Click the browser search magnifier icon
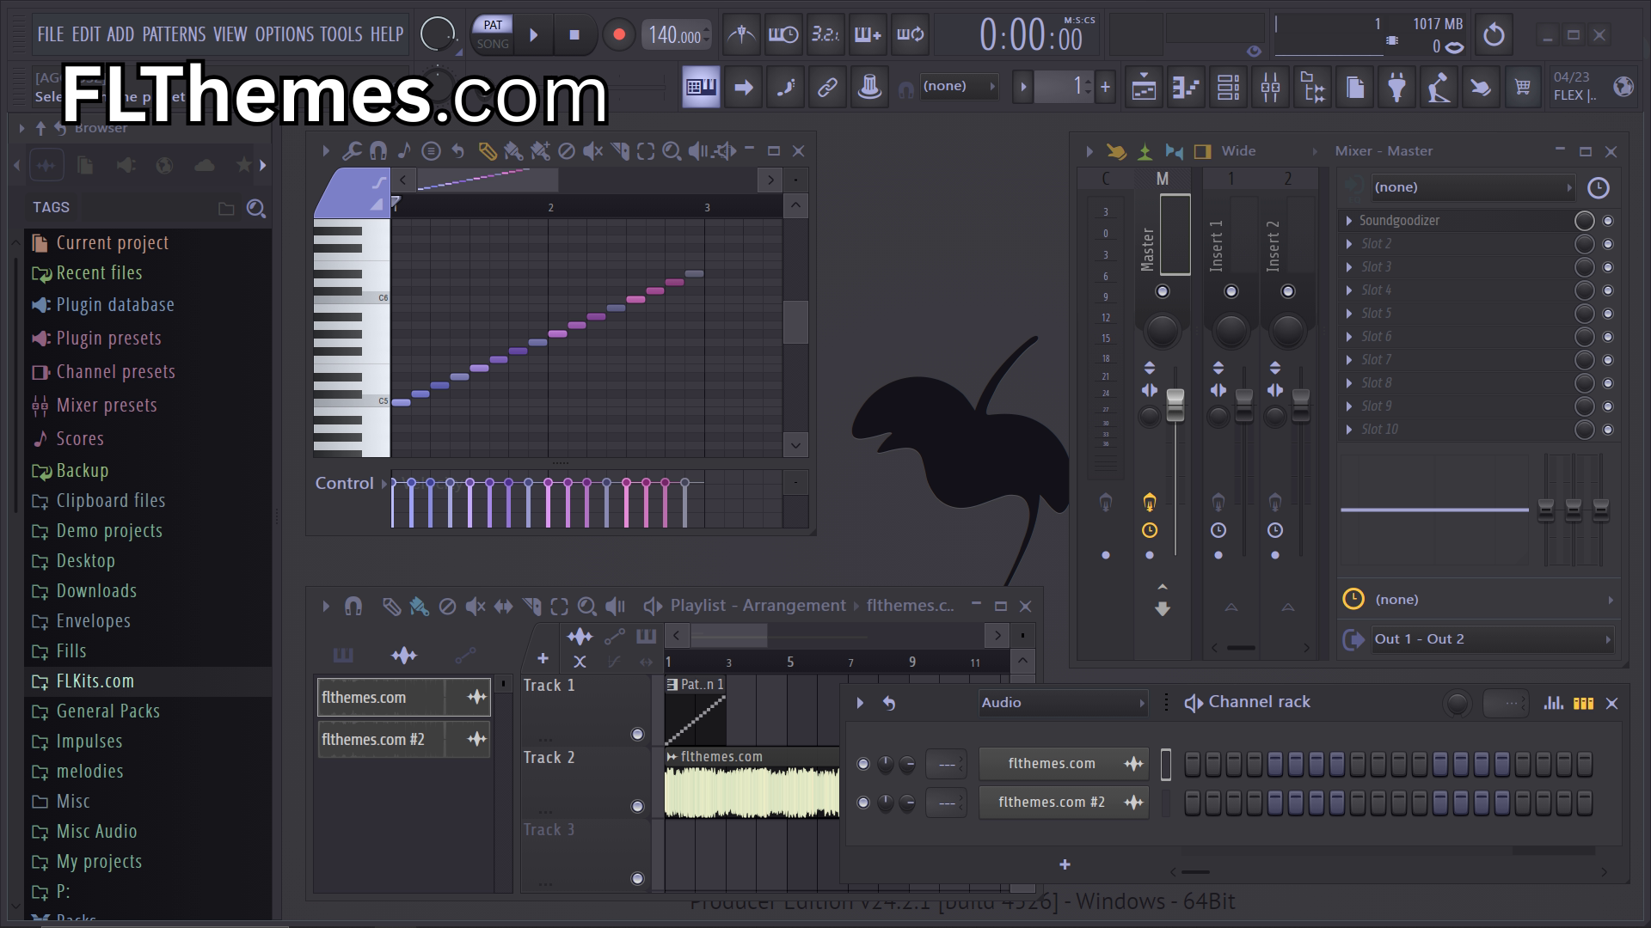The width and height of the screenshot is (1651, 928). (255, 209)
